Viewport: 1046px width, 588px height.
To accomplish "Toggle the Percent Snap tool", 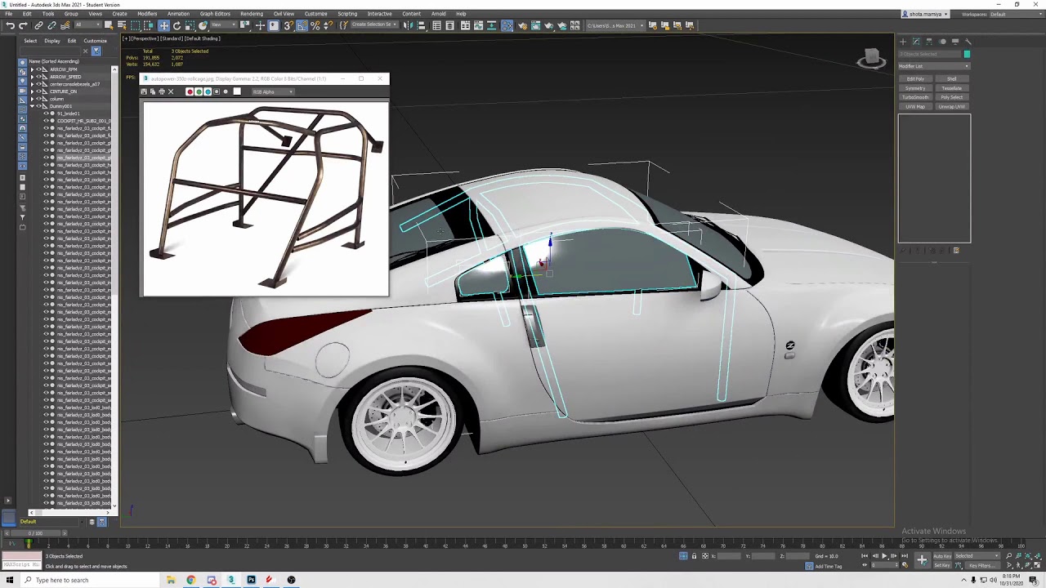I will point(315,24).
